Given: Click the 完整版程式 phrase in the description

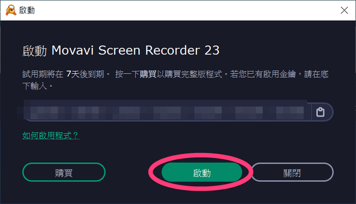Looking at the screenshot, I should point(201,74).
